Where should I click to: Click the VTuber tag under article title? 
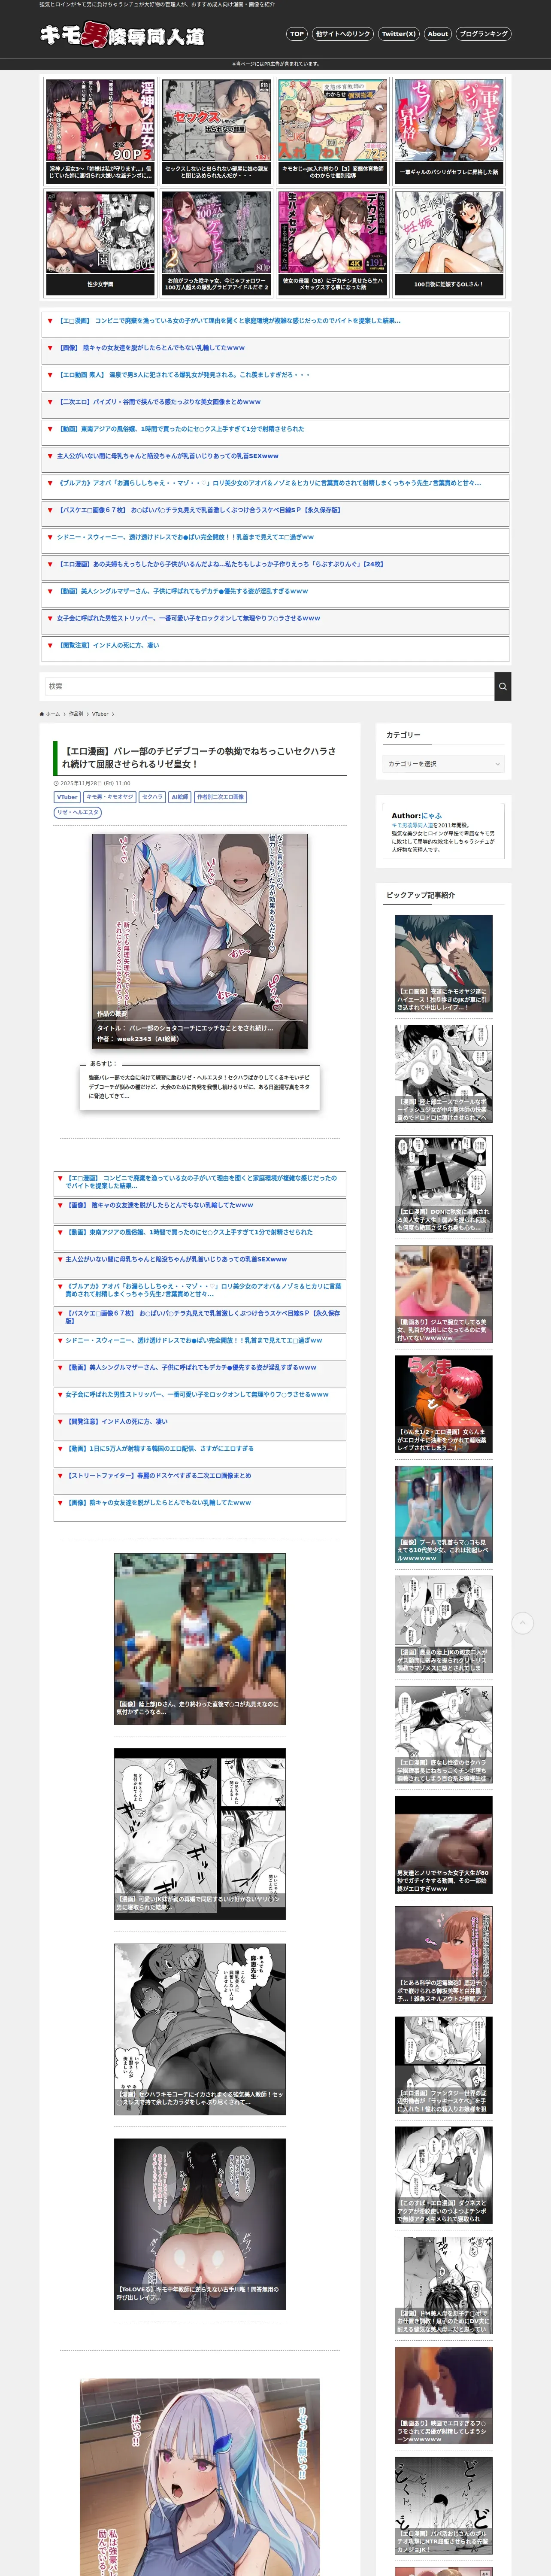pyautogui.click(x=67, y=797)
